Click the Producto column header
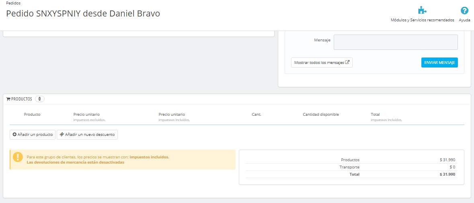Image resolution: width=474 pixels, height=203 pixels. (32, 115)
